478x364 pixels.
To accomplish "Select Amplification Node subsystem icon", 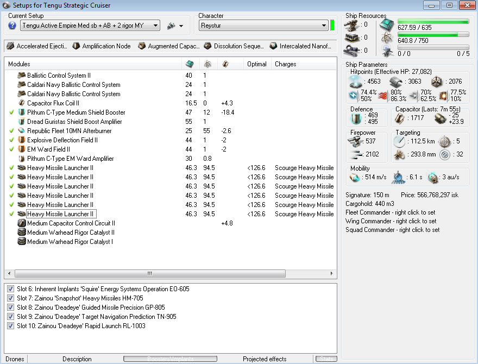I will pyautogui.click(x=76, y=46).
